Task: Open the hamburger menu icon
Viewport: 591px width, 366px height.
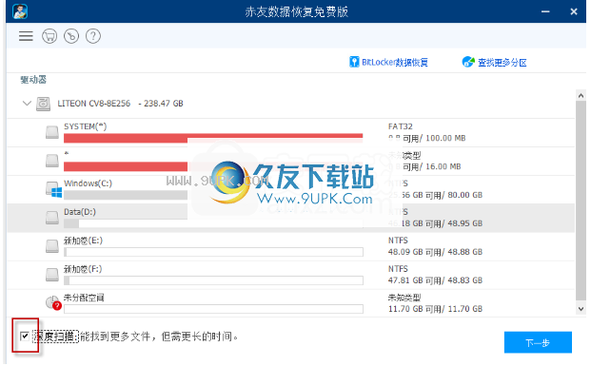Action: pyautogui.click(x=26, y=36)
